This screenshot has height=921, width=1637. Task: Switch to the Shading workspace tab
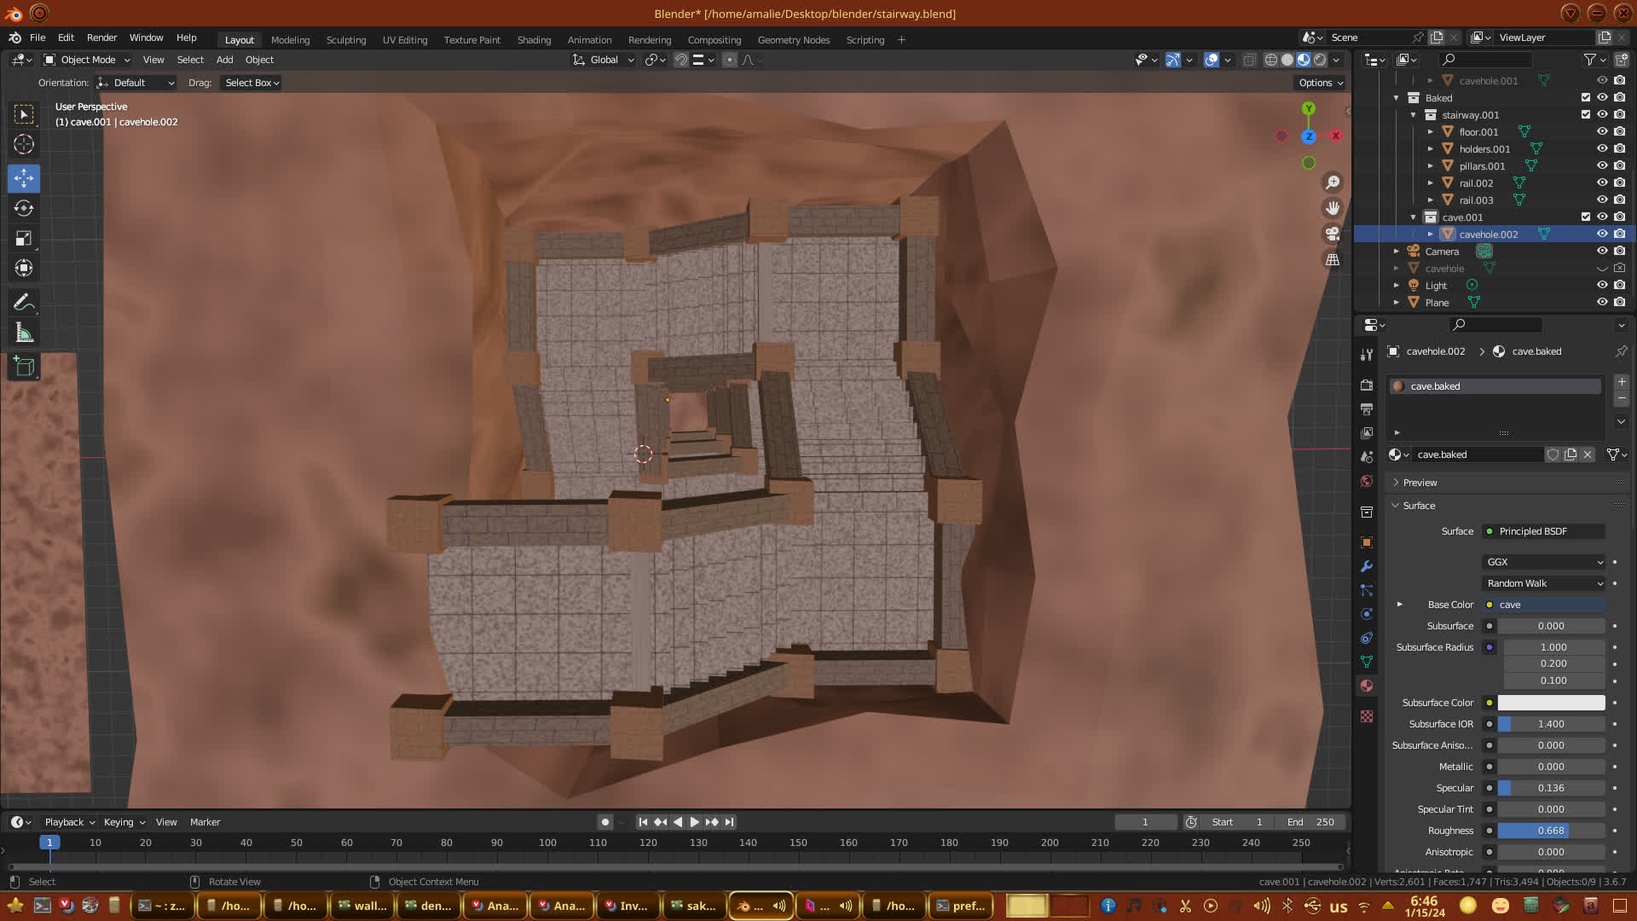(534, 40)
